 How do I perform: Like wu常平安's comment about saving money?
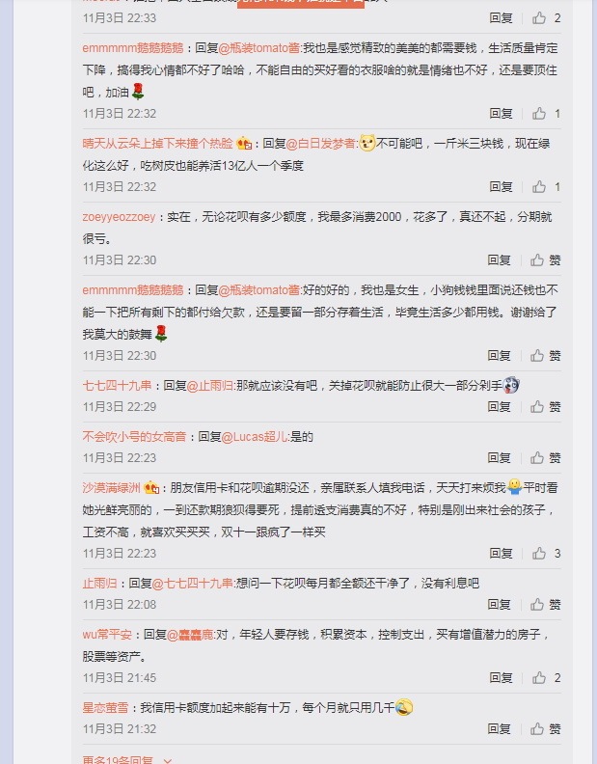tap(546, 678)
